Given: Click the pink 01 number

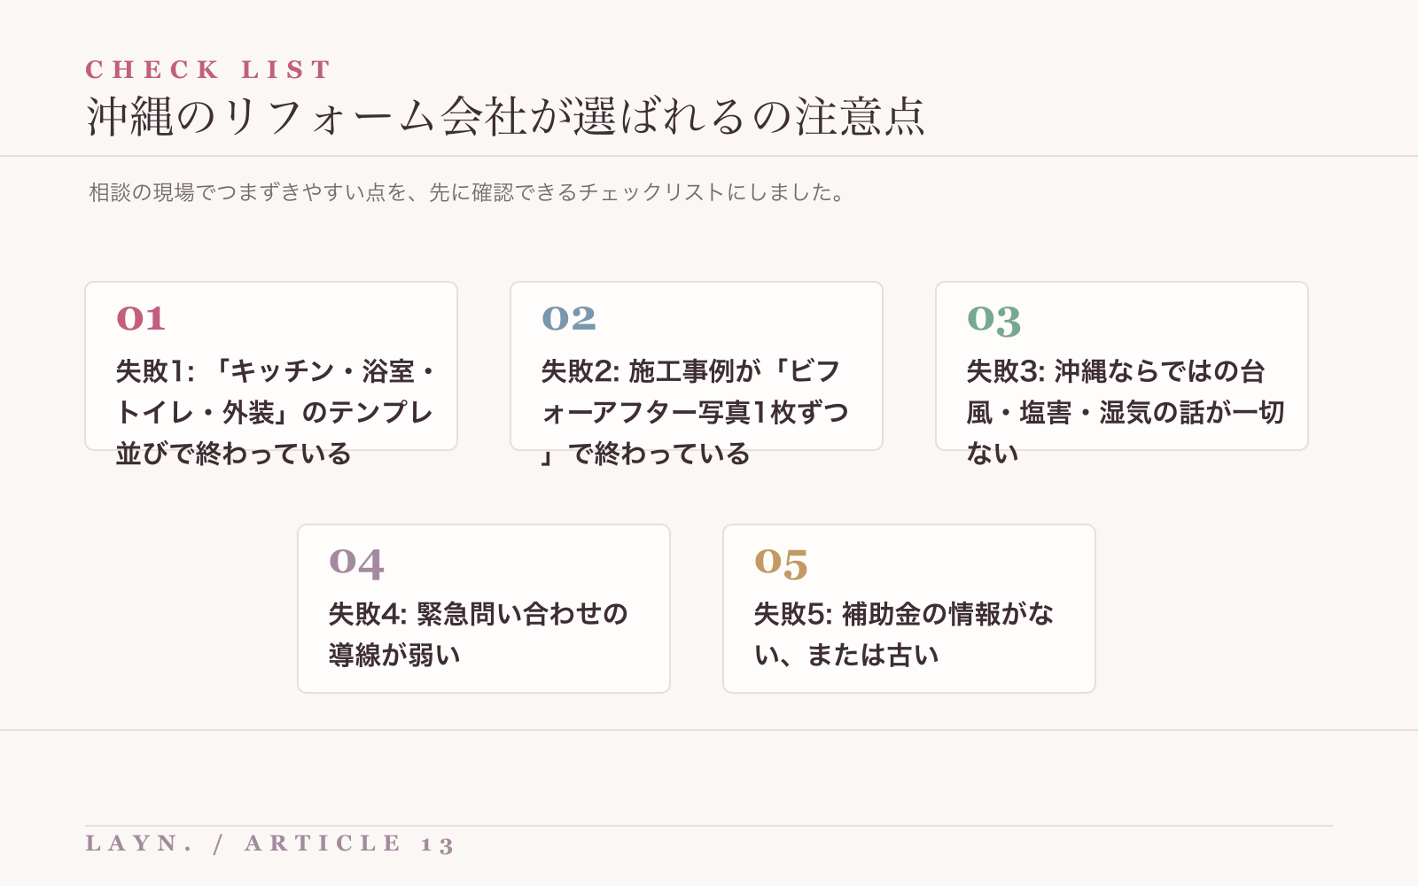Looking at the screenshot, I should (x=141, y=318).
